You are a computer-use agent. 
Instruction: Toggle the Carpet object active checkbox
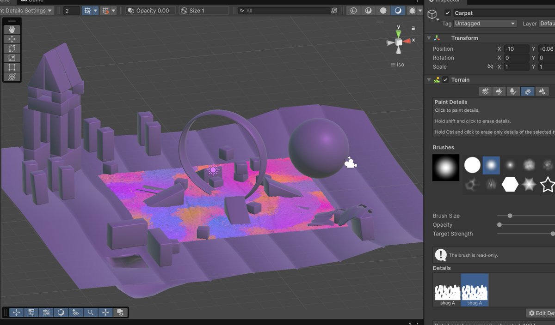[447, 13]
